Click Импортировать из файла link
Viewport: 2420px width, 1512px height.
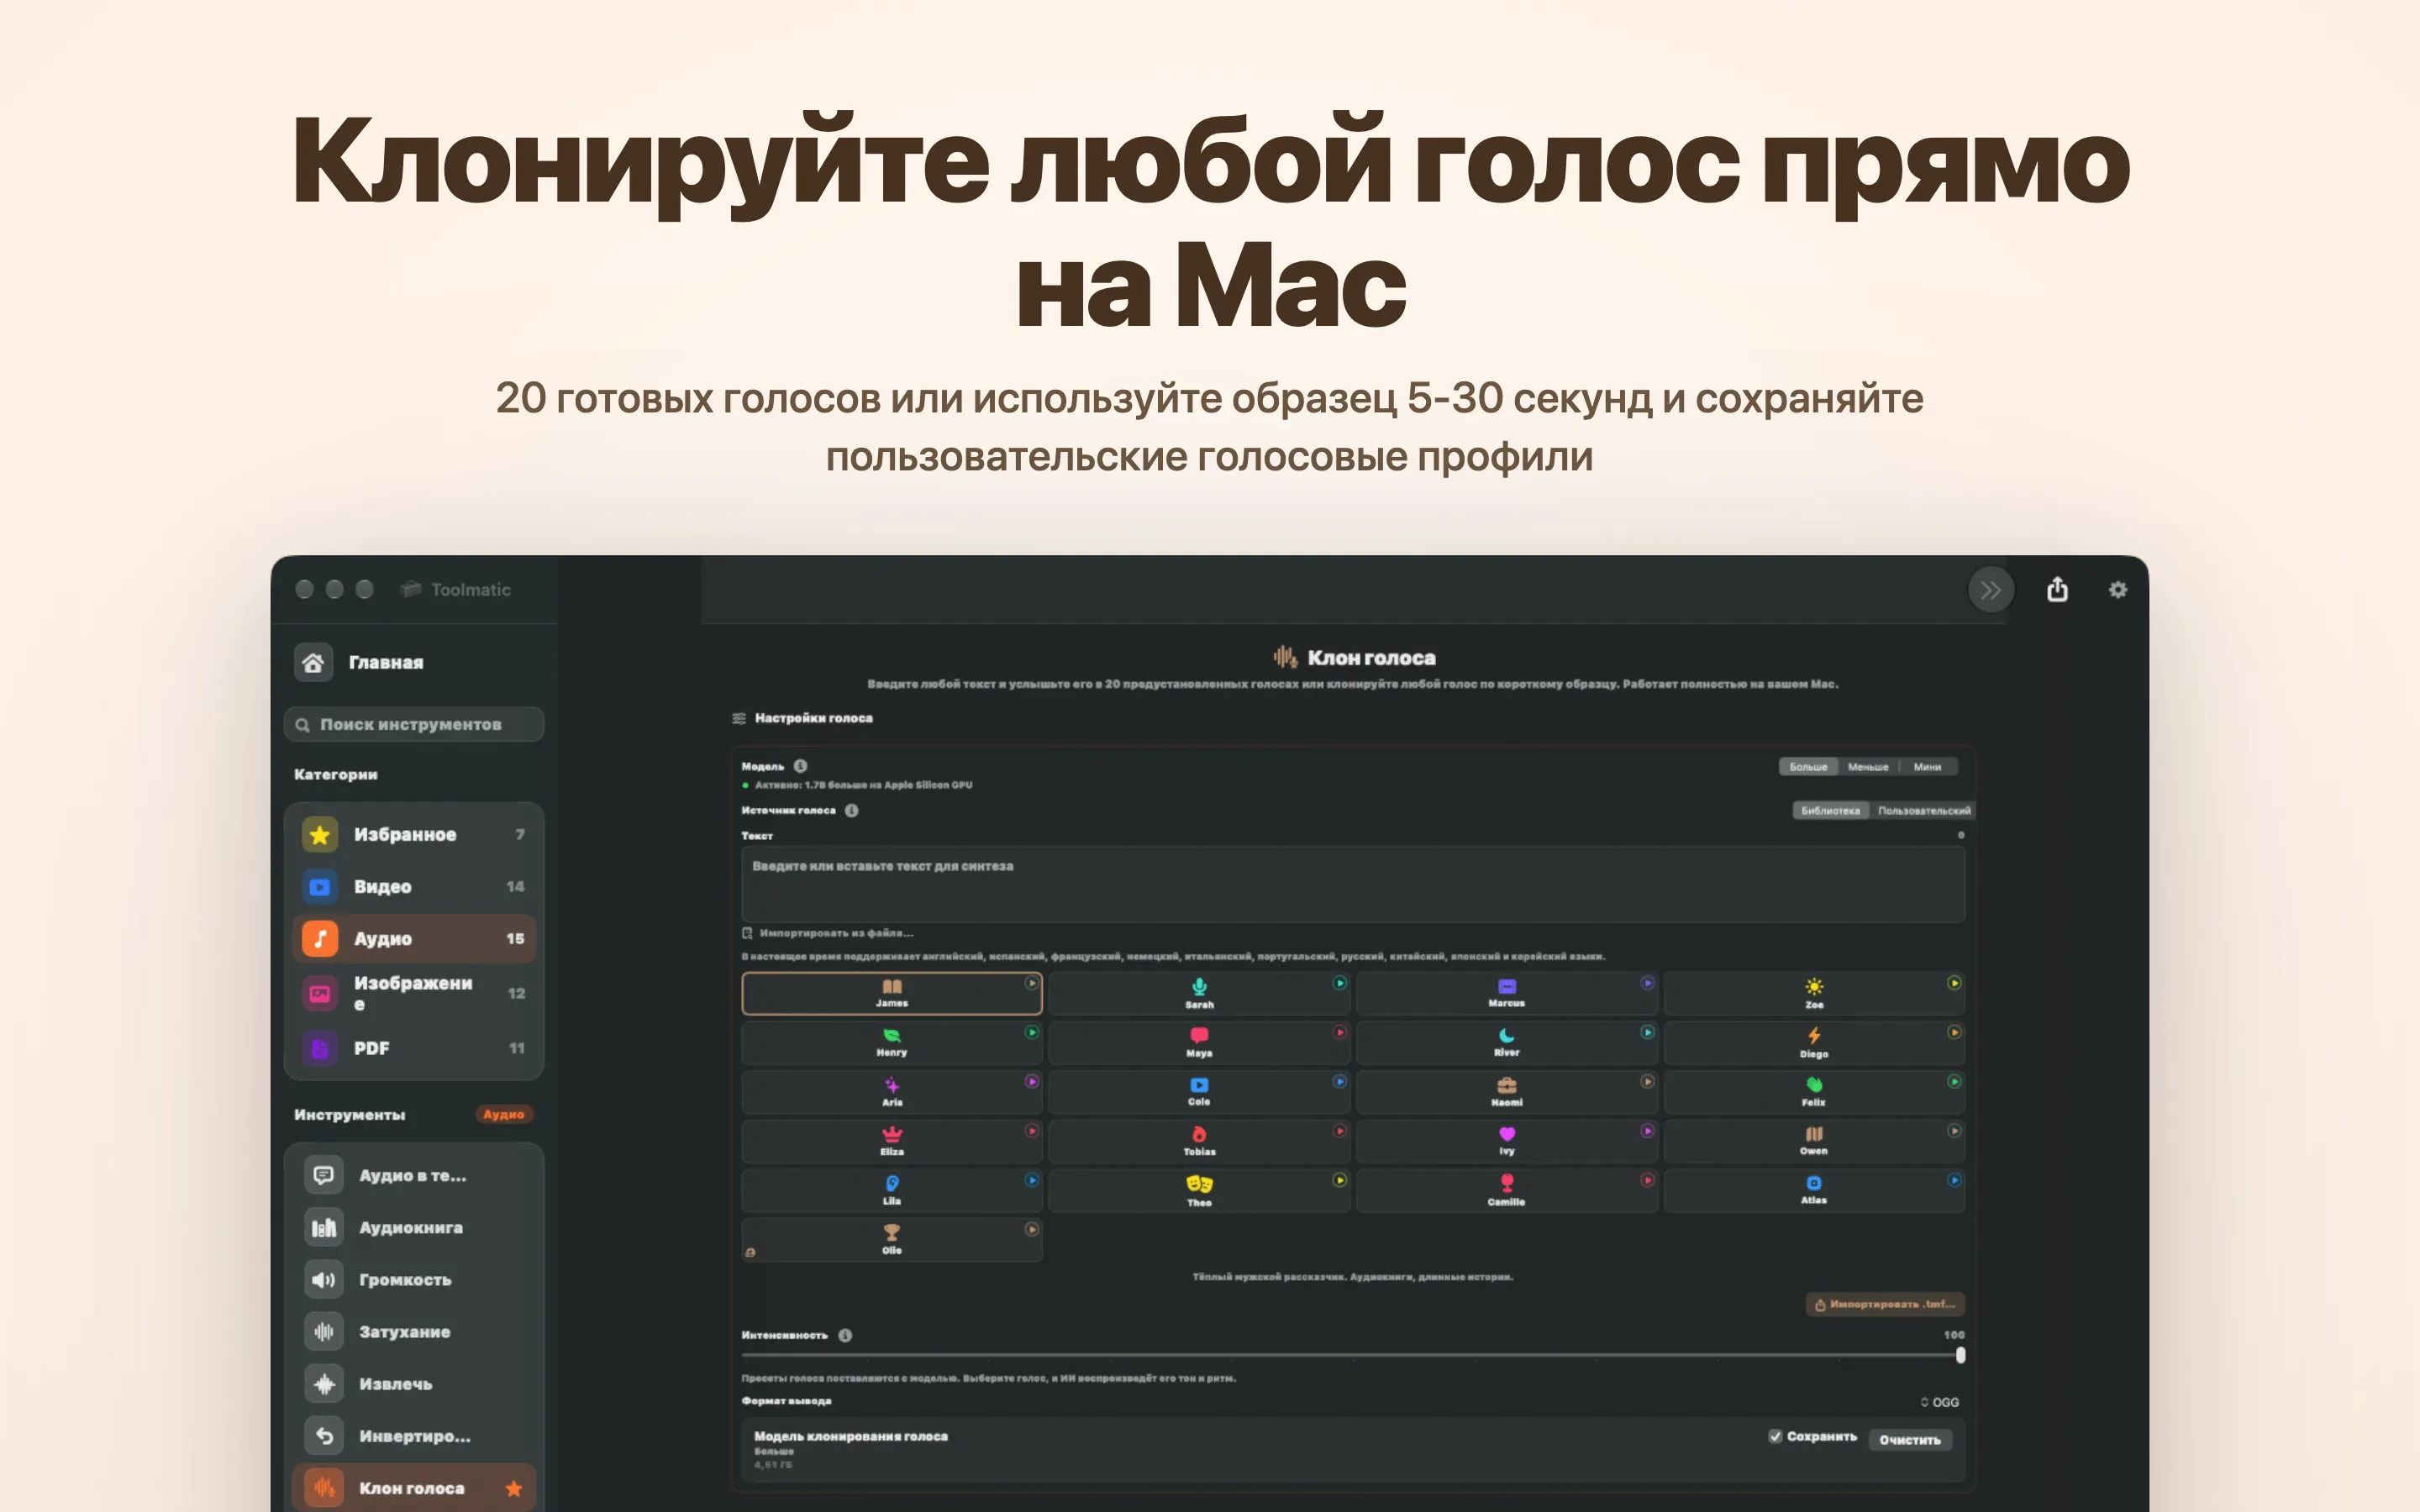828,933
